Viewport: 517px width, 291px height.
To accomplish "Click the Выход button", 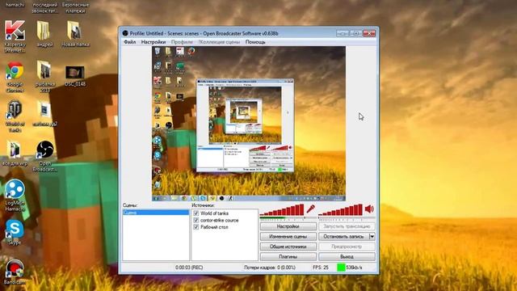I will [x=347, y=256].
